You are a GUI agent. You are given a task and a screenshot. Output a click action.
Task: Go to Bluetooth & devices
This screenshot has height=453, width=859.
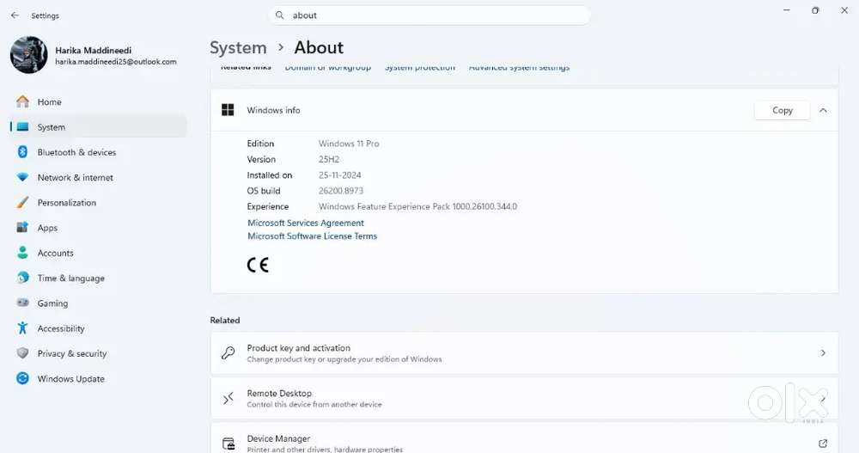point(99,152)
